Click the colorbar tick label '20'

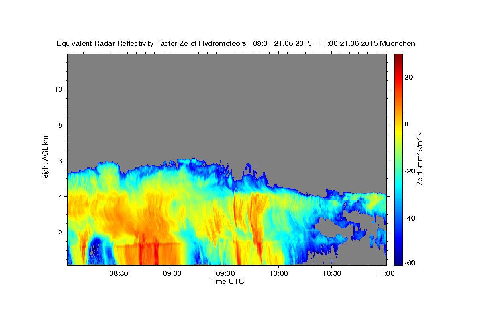(x=408, y=77)
